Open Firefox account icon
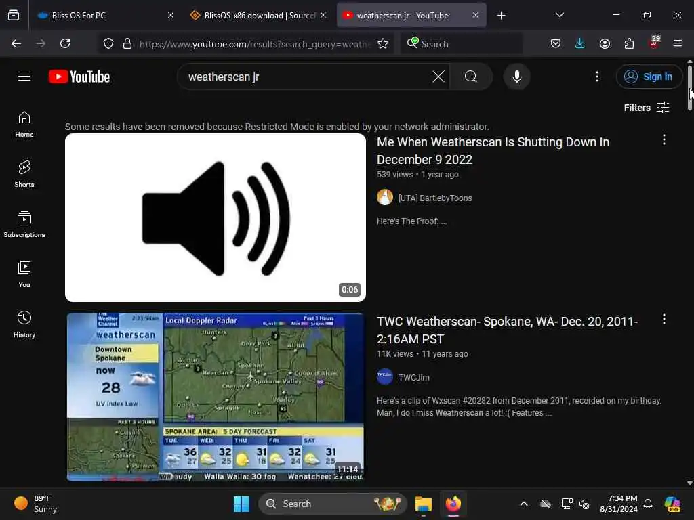694x520 pixels. point(605,43)
